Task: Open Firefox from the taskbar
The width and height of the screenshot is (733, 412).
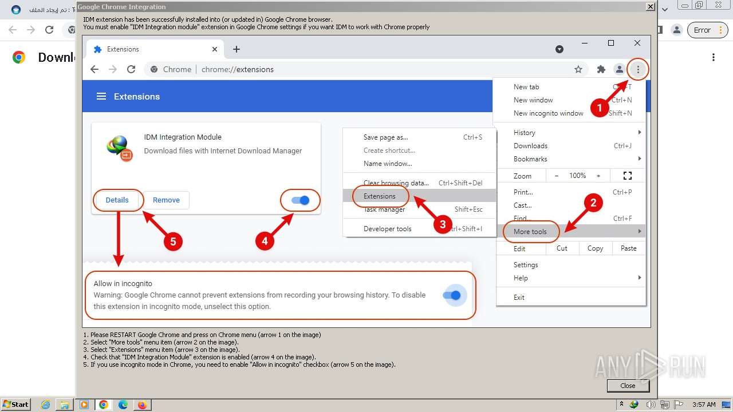Action: [x=142, y=405]
